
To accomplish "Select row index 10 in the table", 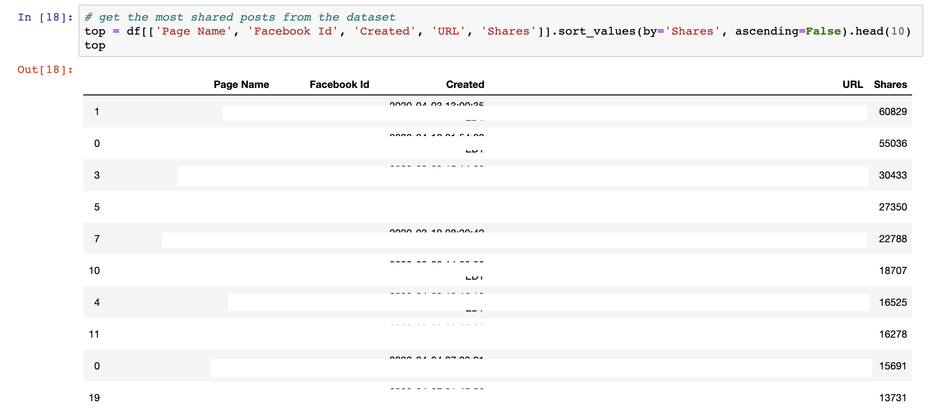I will point(94,271).
